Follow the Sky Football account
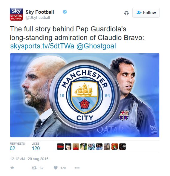 tap(146, 13)
